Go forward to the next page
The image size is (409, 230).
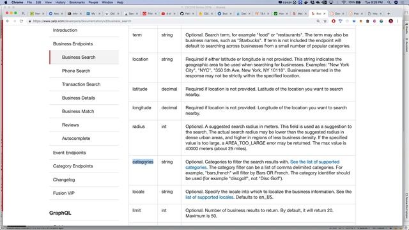[15, 21]
